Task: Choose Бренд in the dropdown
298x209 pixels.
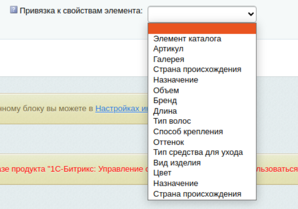Action: pyautogui.click(x=202, y=101)
